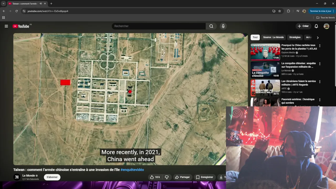Screen dimensions: 336x189
Task: Open the Le Monde channel avatar
Action: point(17,177)
